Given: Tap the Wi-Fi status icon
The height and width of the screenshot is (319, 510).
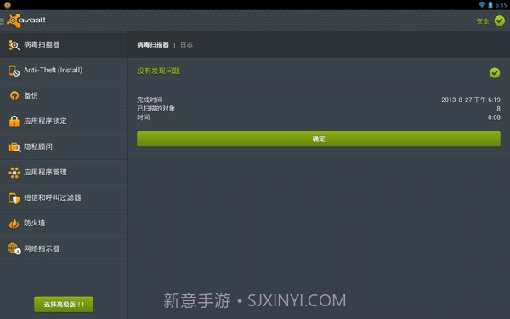Looking at the screenshot, I should point(482,4).
